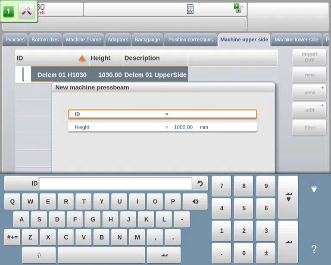Image resolution: width=331 pixels, height=265 pixels.
Task: Select the Backgauge tab
Action: [x=147, y=40]
